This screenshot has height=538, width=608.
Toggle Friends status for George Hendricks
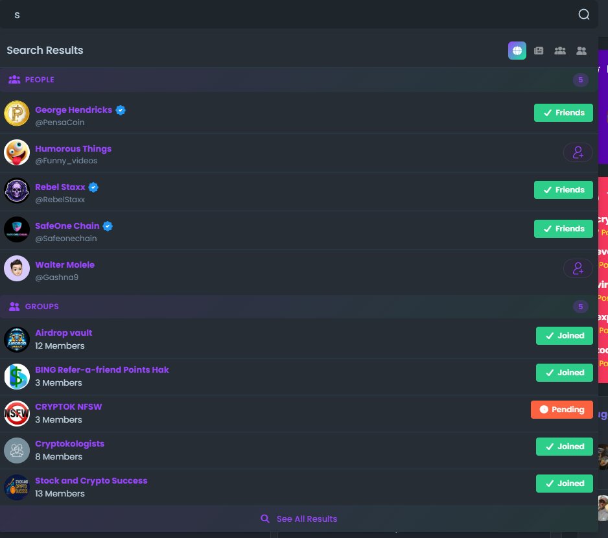coord(563,112)
